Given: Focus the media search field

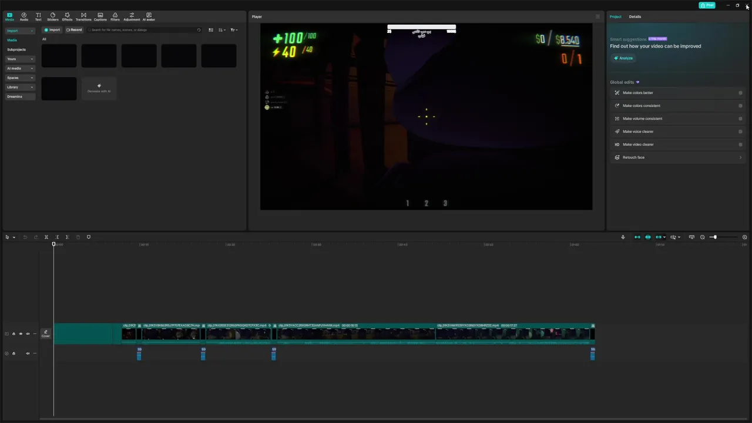Looking at the screenshot, I should coord(144,30).
